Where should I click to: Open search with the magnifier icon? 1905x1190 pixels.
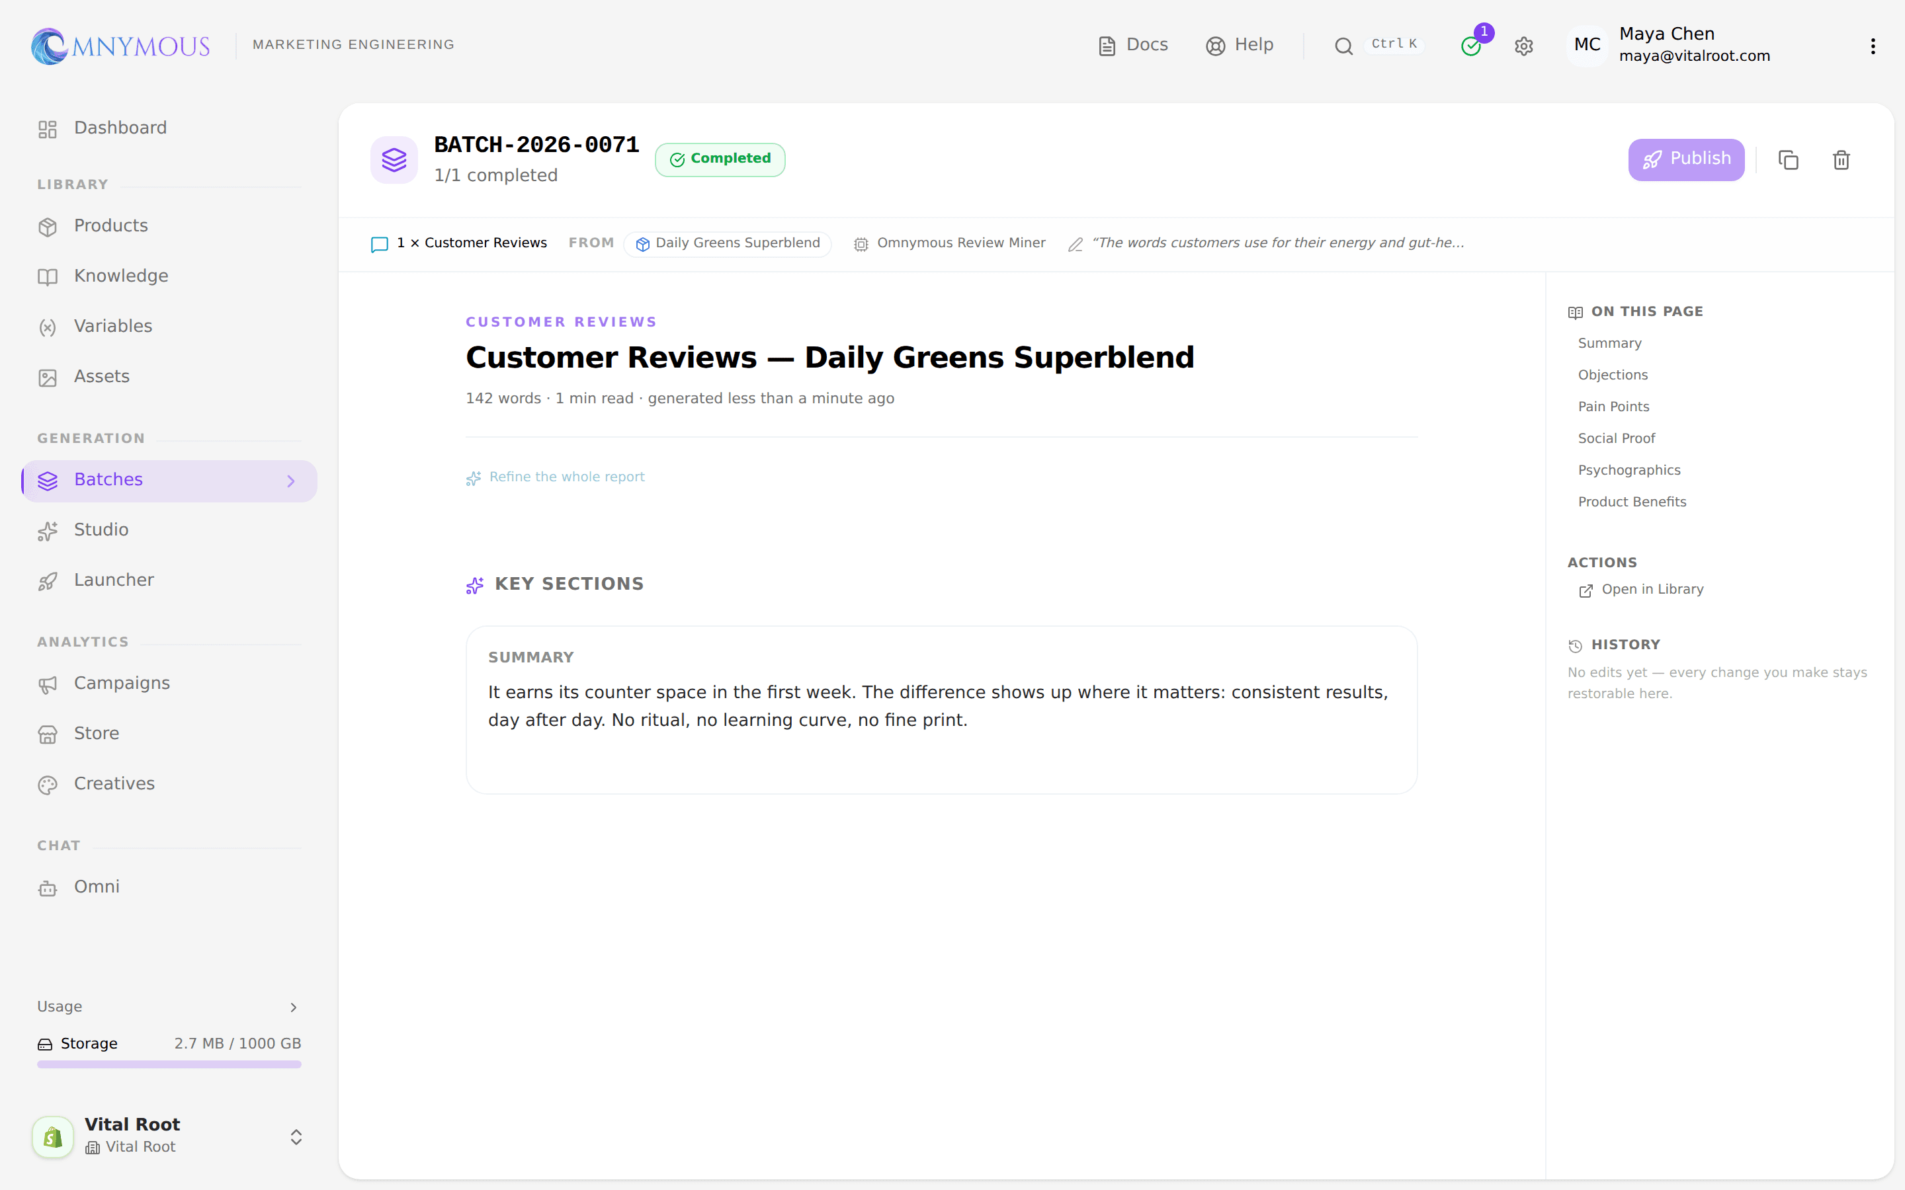pyautogui.click(x=1343, y=46)
